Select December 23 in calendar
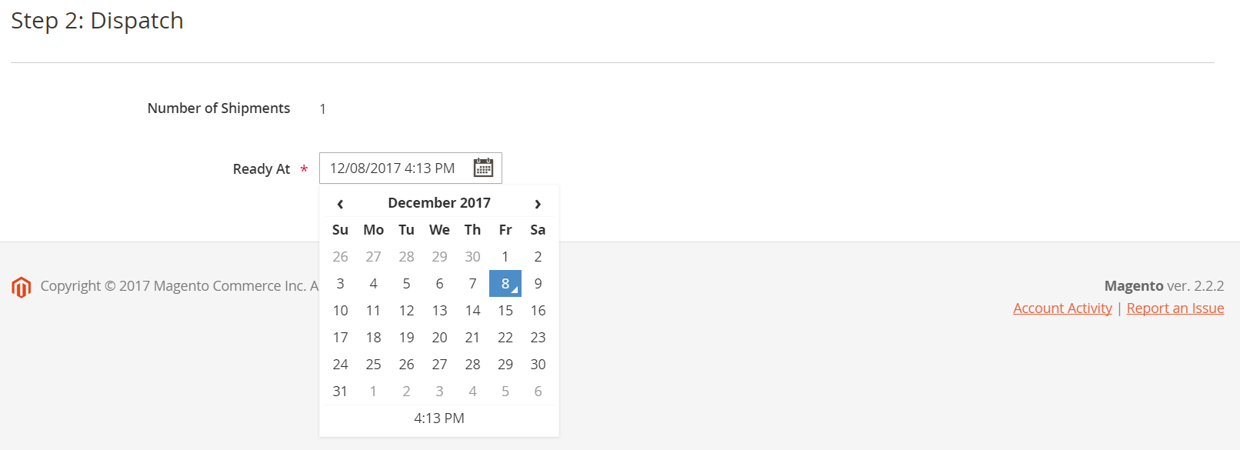 (538, 338)
